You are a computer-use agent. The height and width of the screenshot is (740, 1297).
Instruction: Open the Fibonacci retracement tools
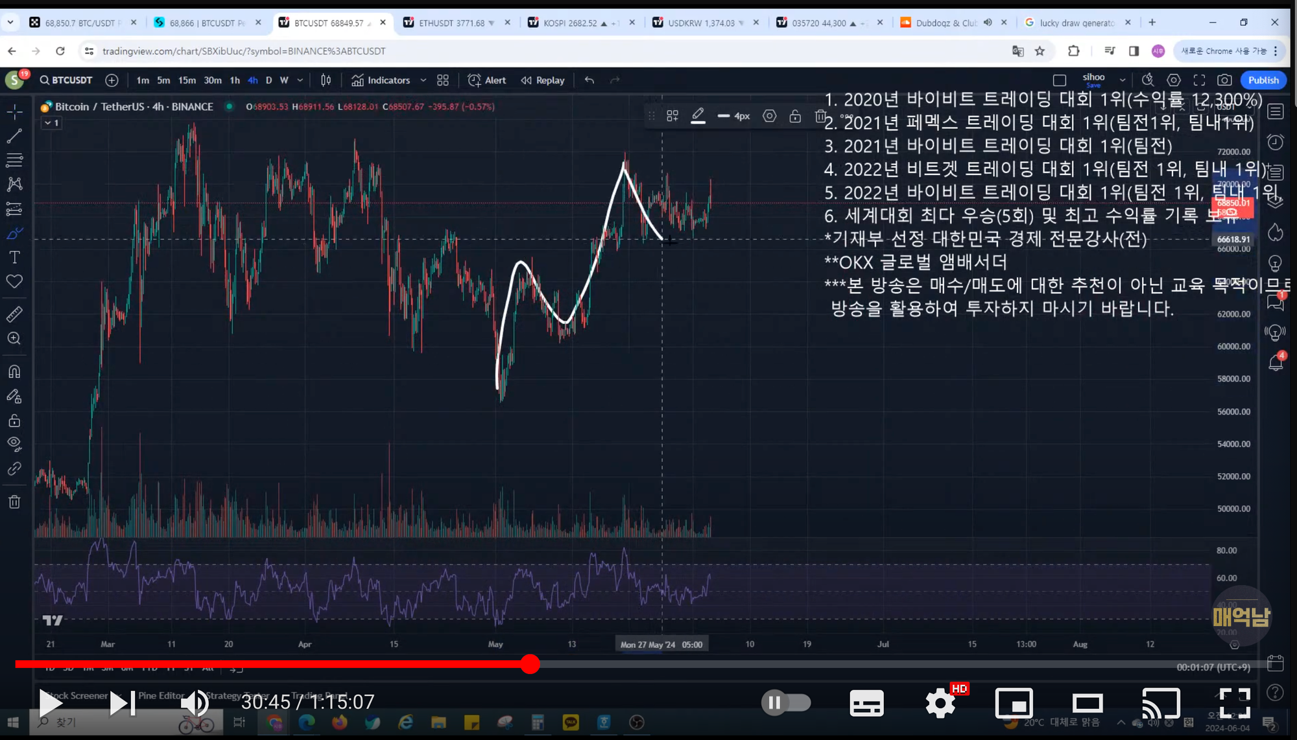coord(14,160)
